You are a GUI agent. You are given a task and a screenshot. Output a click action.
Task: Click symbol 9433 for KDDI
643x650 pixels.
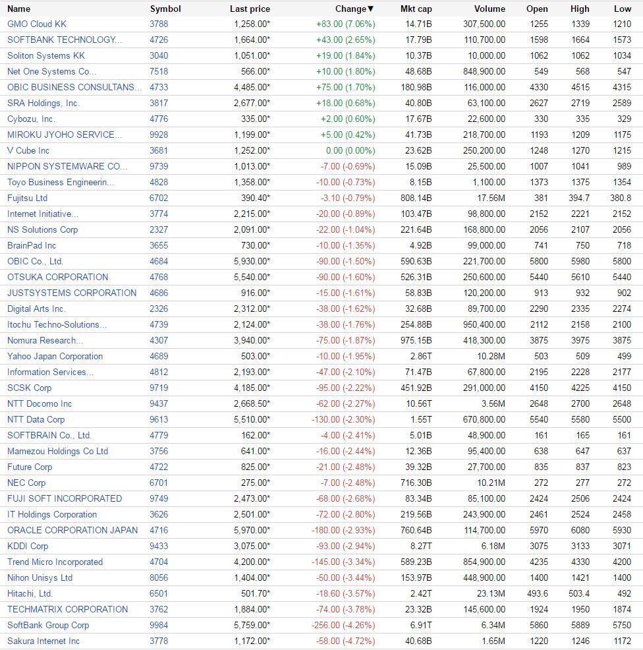(x=159, y=547)
